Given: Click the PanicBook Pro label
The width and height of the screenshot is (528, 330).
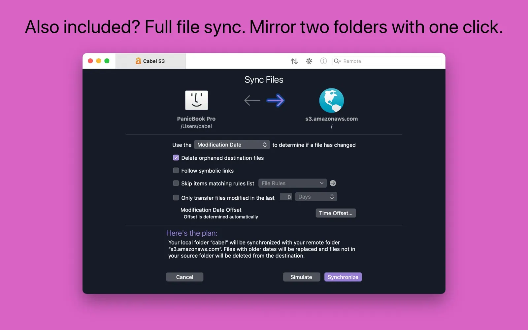Looking at the screenshot, I should [x=196, y=119].
